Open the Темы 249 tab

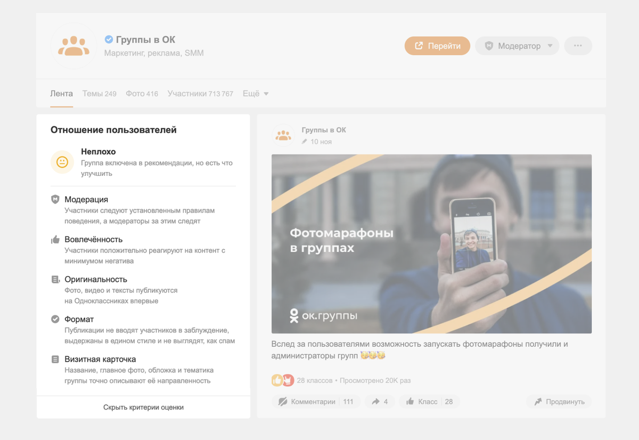click(x=100, y=94)
